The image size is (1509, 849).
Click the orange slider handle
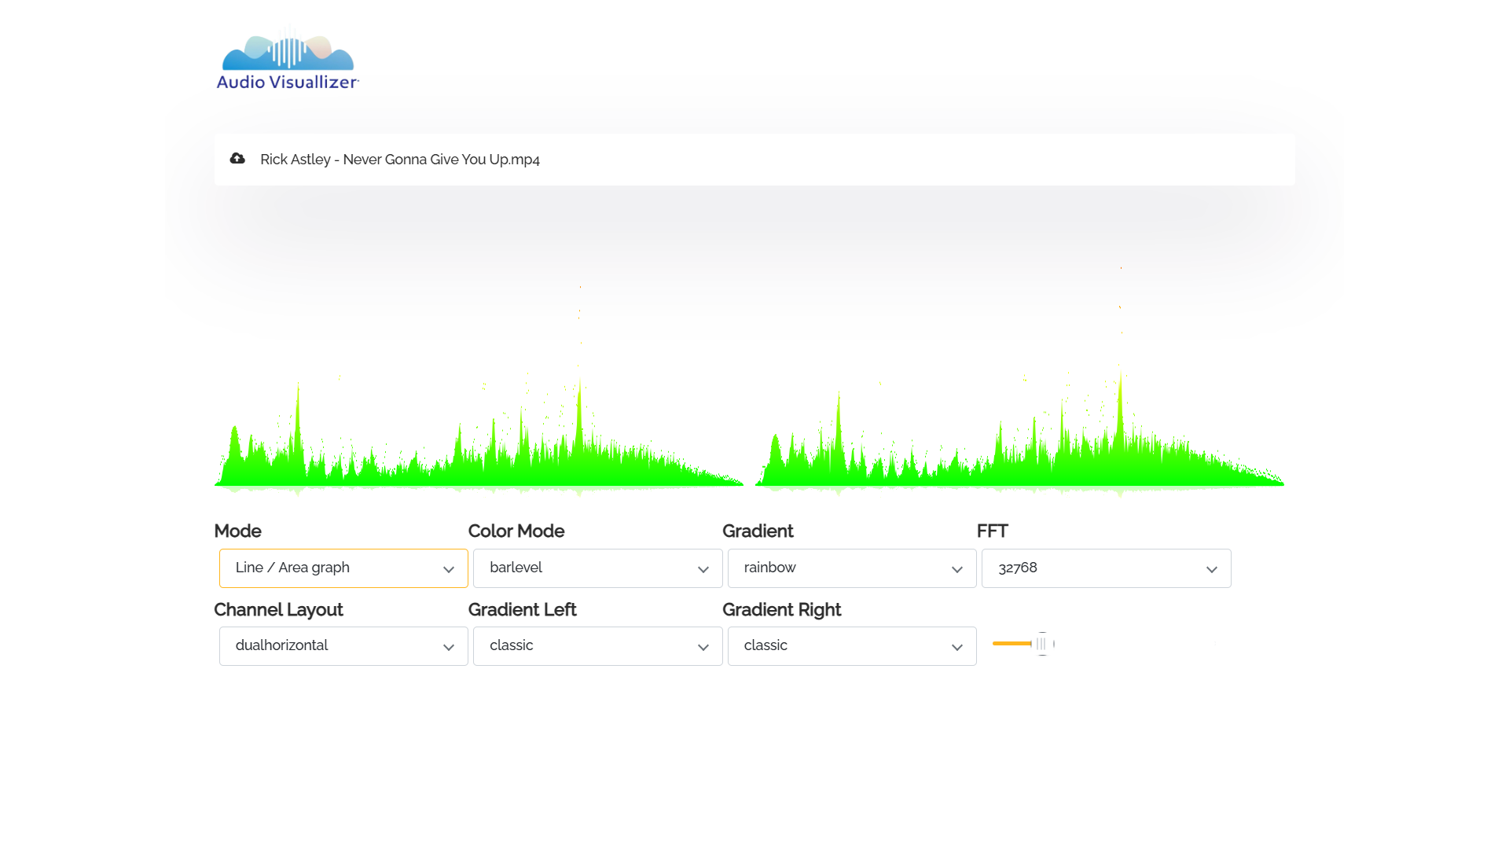point(1042,644)
